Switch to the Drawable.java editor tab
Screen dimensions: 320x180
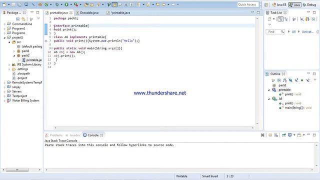pyautogui.click(x=87, y=12)
